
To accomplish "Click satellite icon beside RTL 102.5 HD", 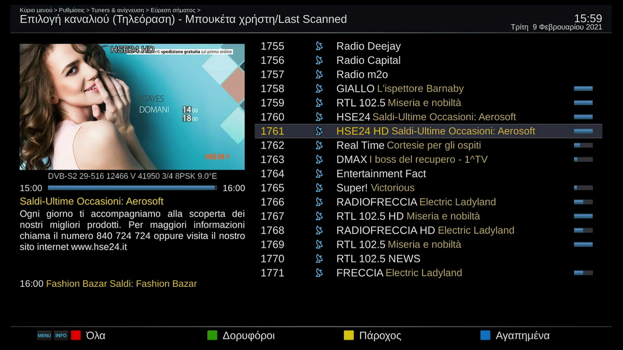I will point(319,216).
